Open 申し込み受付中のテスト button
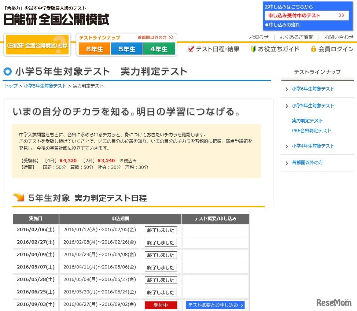This screenshot has height=311, width=357. pyautogui.click(x=306, y=15)
